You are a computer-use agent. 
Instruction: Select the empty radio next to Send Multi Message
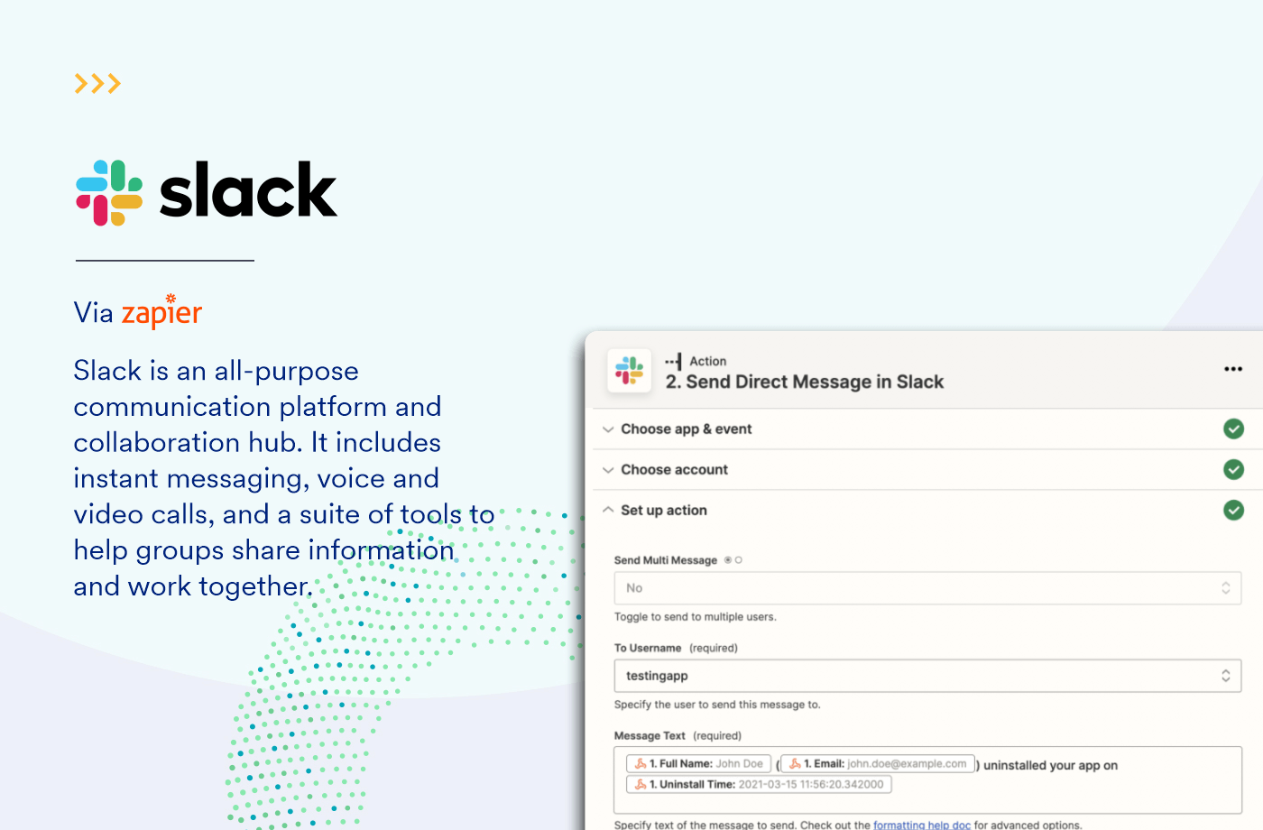tap(738, 560)
